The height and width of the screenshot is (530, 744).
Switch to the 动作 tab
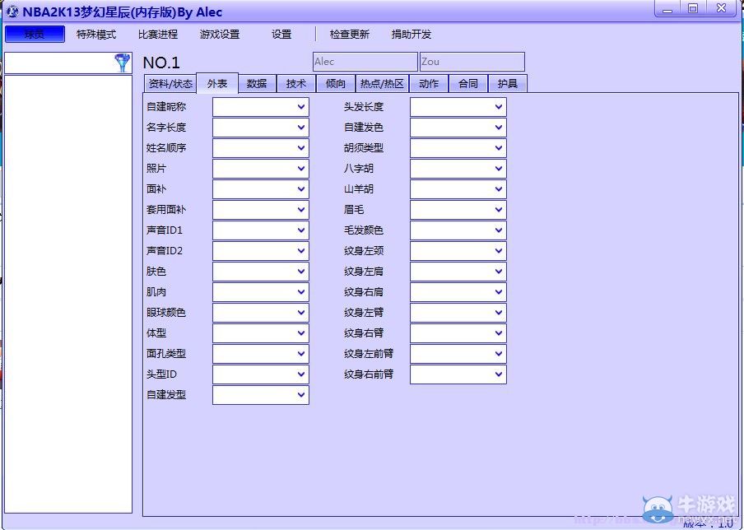429,84
